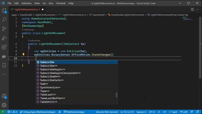Open the File menu
Screen dimensions: 202x114
click(9, 3)
